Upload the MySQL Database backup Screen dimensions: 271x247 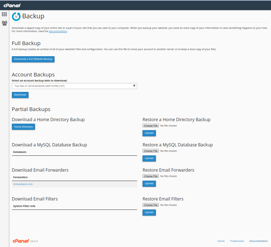149,158
